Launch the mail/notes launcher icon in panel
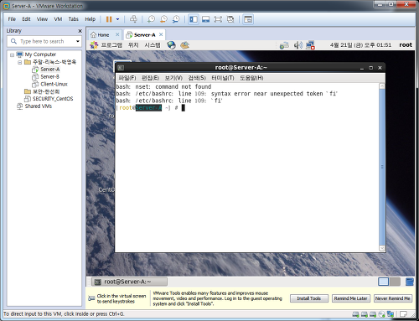419x321 pixels. coord(184,45)
